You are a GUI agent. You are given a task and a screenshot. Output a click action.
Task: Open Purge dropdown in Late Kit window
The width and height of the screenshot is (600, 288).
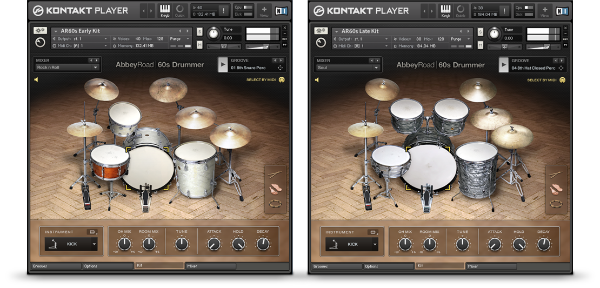(462, 39)
